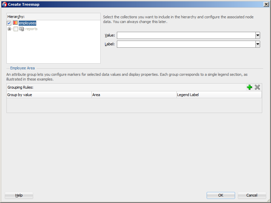Check the reports checkbox
Image resolution: width=271 pixels, height=203 pixels.
point(16,29)
